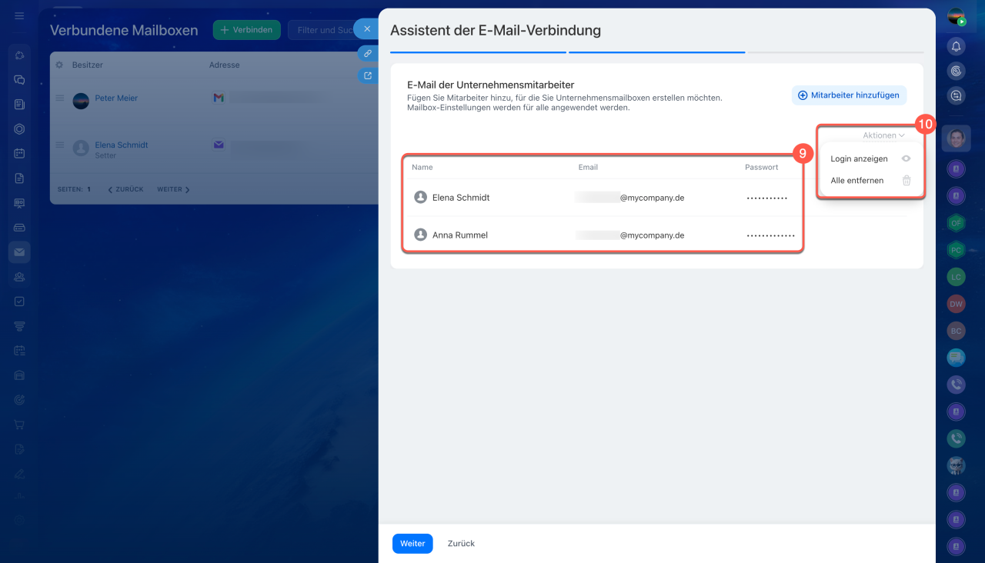Open the hamburger menu at top left
This screenshot has height=563, width=985.
pos(19,16)
